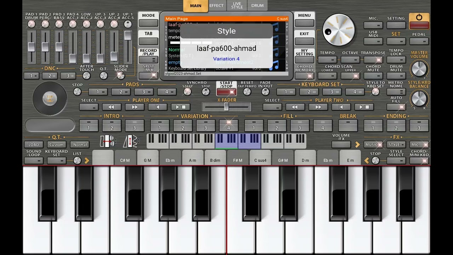This screenshot has height=255, width=453.
Task: Toggle METRONOME button
Action: pos(396,92)
